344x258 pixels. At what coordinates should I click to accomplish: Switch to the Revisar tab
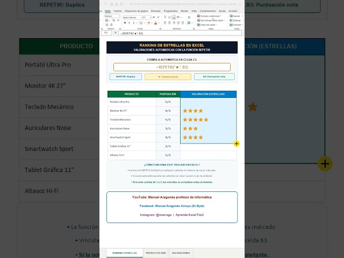(x=184, y=11)
